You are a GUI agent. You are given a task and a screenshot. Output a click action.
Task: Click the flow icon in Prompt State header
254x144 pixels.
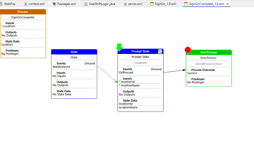(160, 52)
